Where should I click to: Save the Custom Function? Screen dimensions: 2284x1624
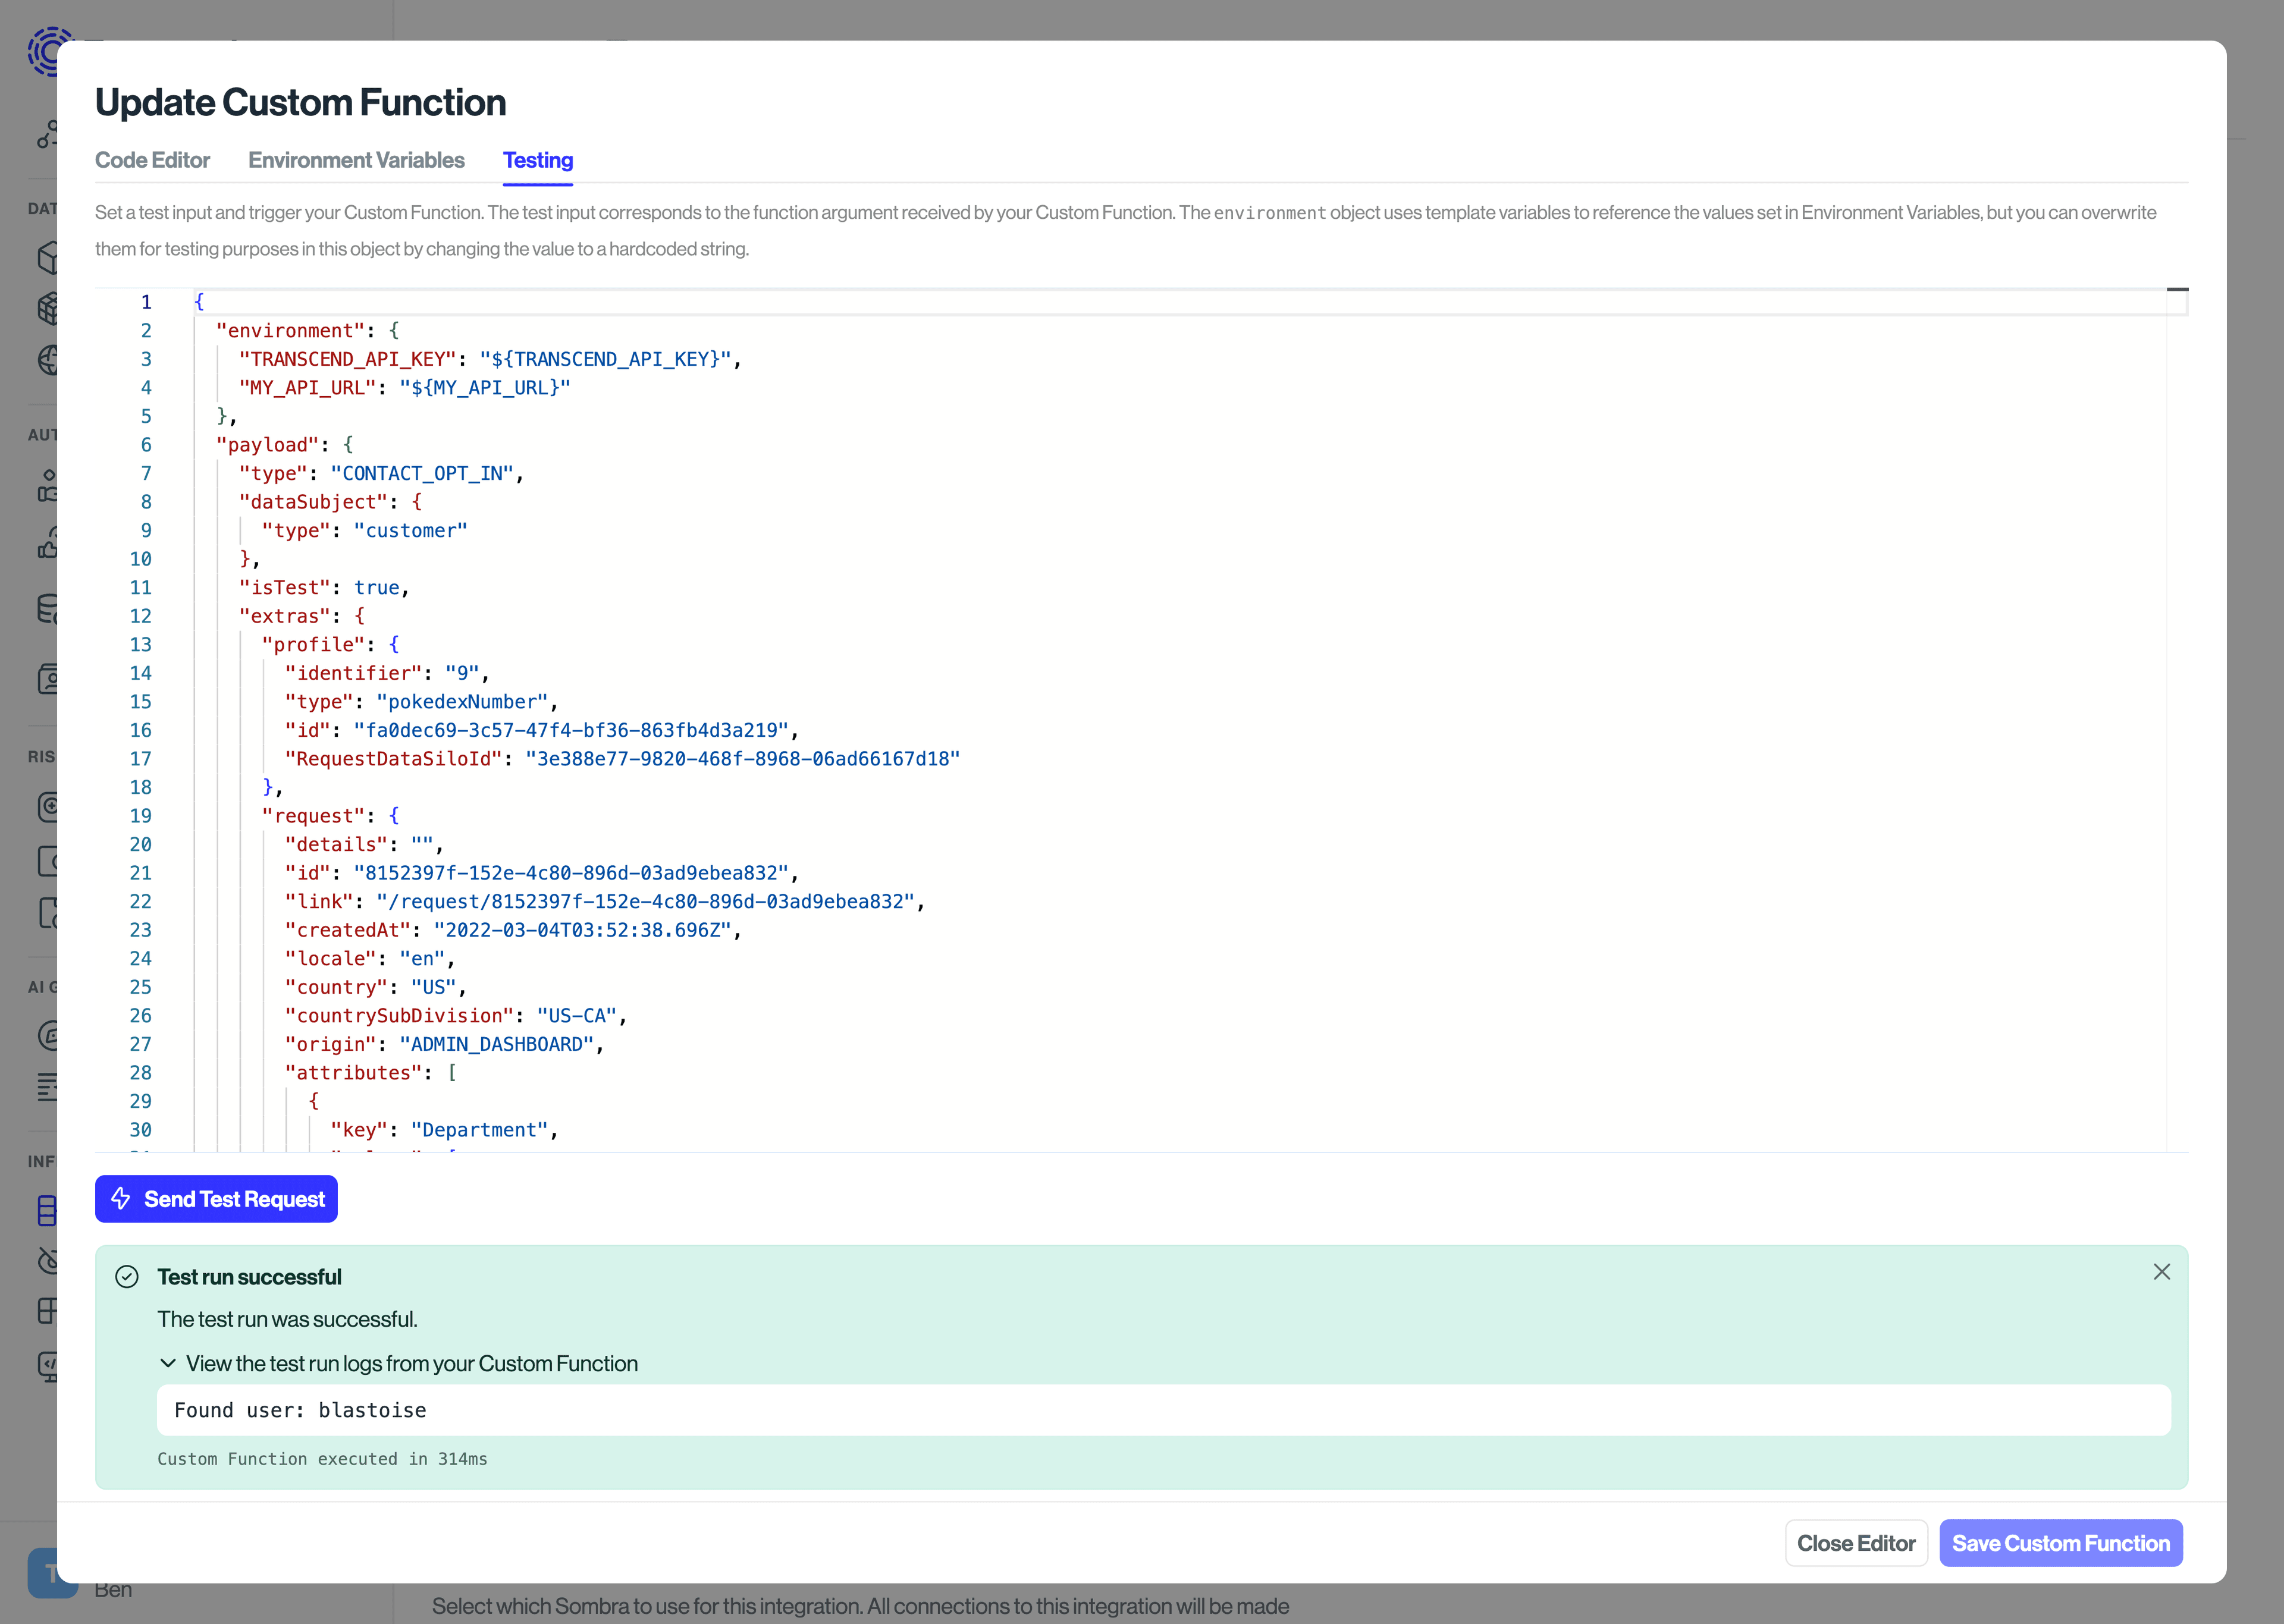[2060, 1543]
